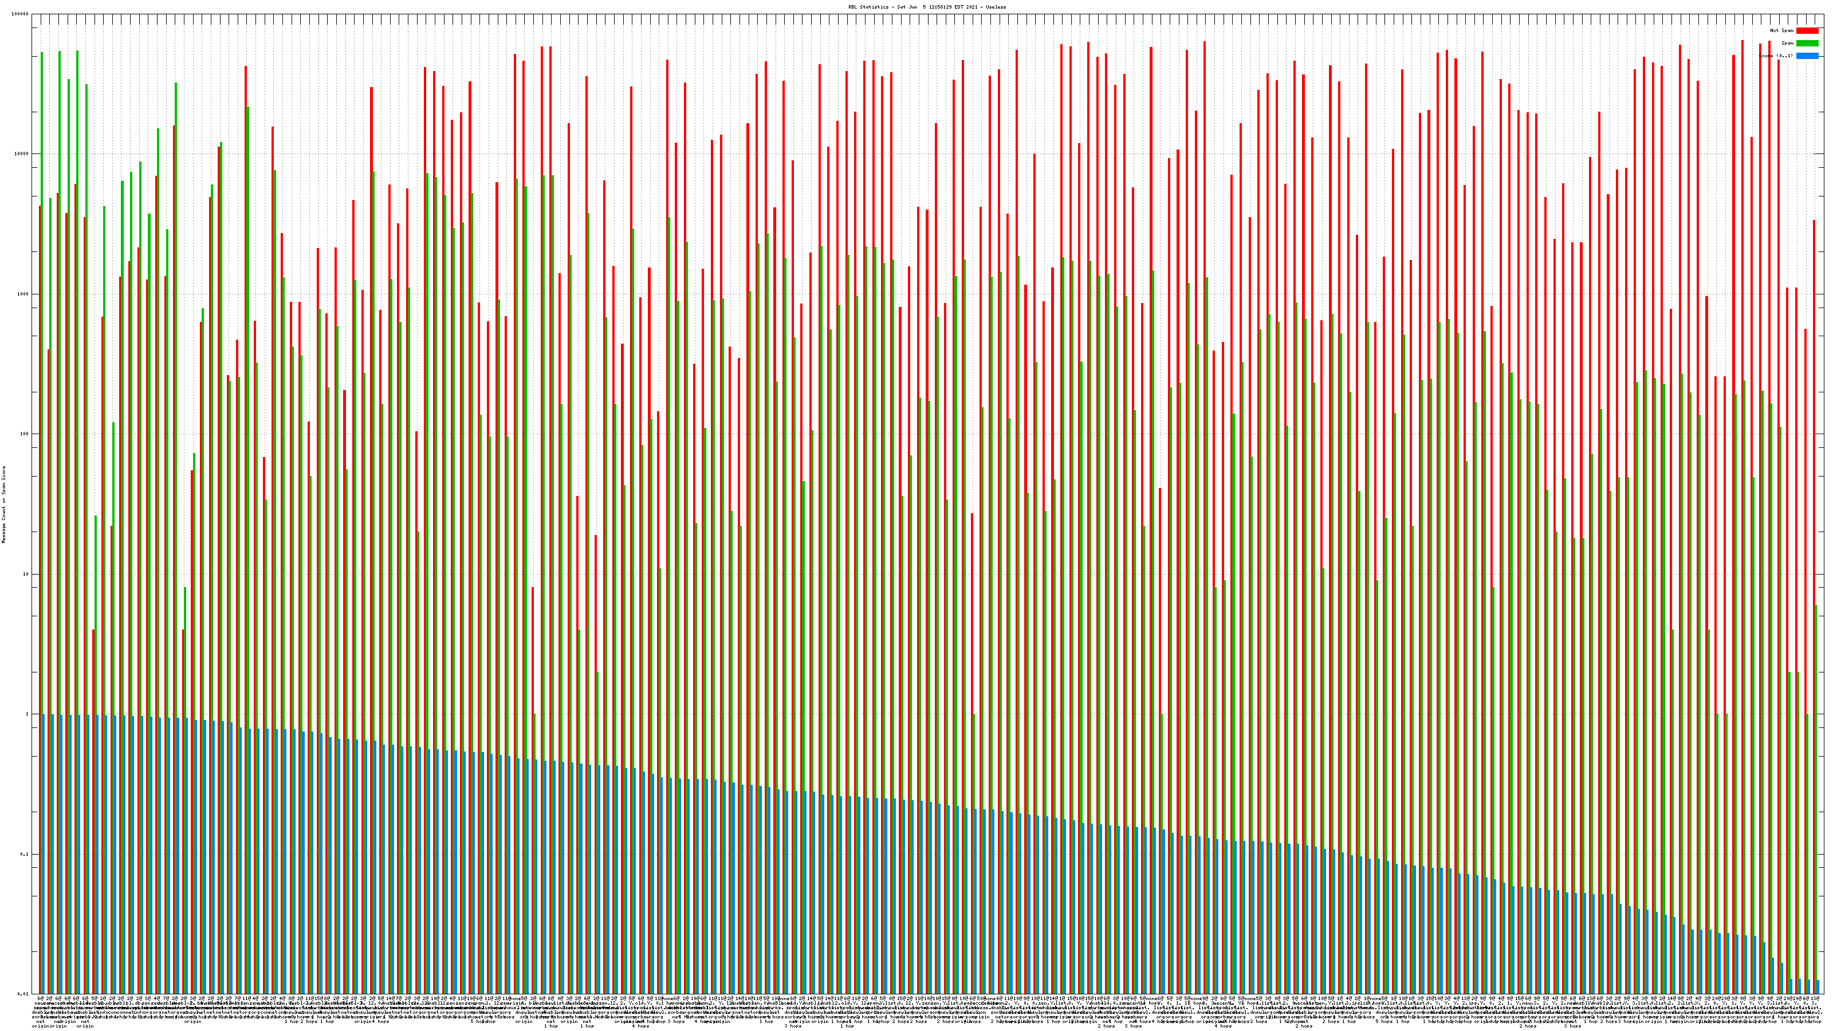Click the 100000 y-axis tick label
Screen dimensions: 1833x1031
[21, 14]
